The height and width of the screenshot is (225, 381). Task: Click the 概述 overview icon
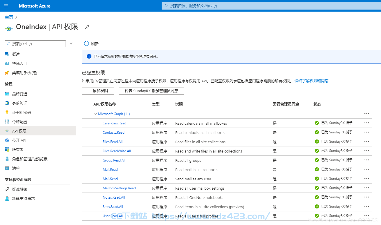pyautogui.click(x=7, y=54)
